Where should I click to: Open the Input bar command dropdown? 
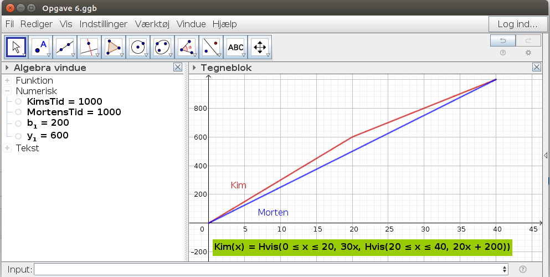pos(505,269)
